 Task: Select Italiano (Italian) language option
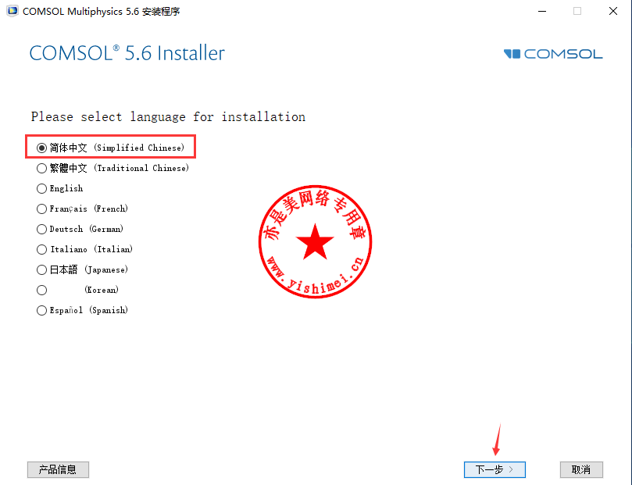pyautogui.click(x=41, y=249)
